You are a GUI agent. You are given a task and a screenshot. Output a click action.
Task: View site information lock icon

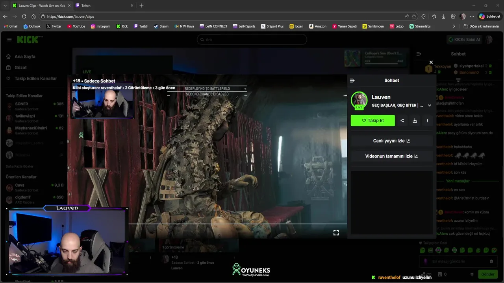[x=43, y=17]
